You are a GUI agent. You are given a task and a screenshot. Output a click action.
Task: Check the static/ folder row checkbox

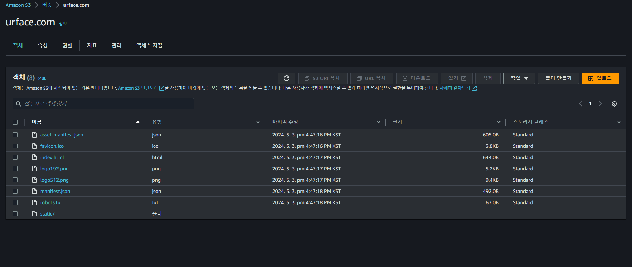pos(15,214)
